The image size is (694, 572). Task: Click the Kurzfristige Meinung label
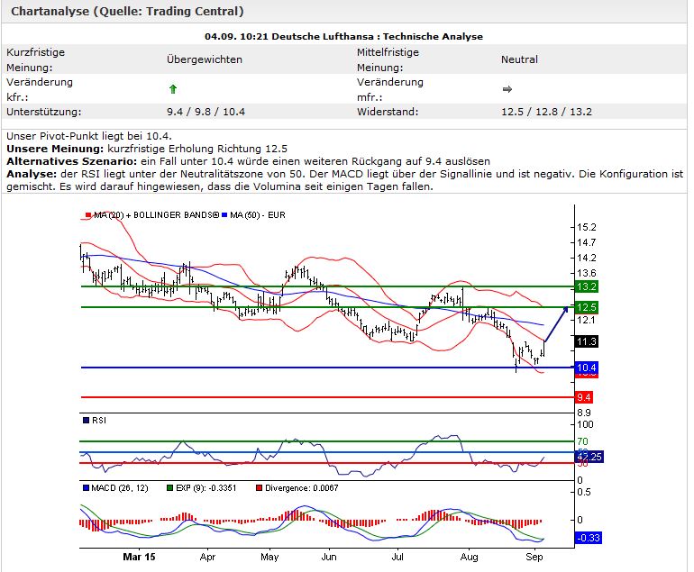click(35, 59)
